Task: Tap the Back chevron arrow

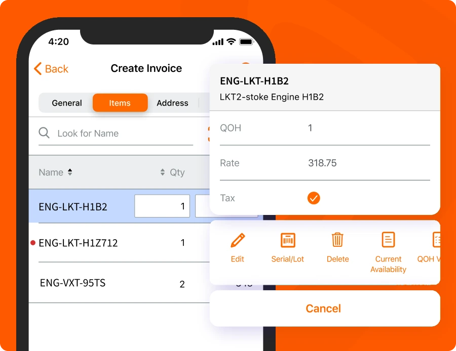Action: [38, 69]
